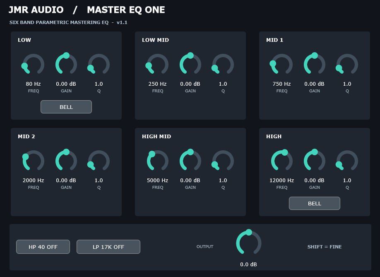
Task: Click the LOW band Q value 1.0
Action: coord(99,84)
